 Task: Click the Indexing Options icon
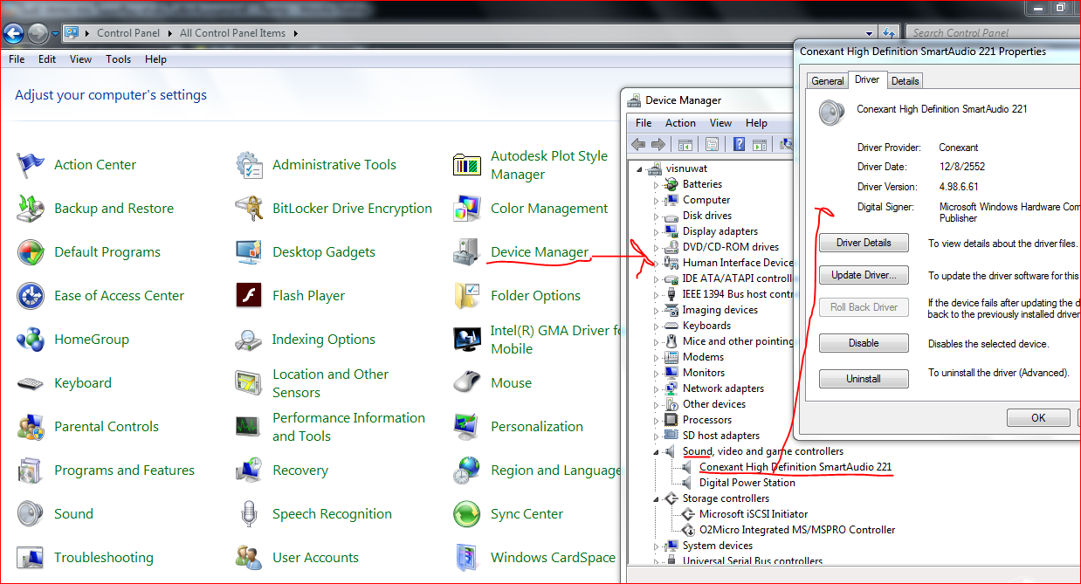[x=249, y=339]
